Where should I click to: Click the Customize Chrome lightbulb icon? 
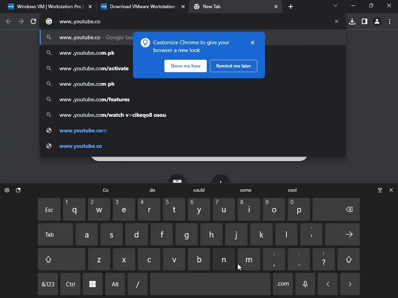coord(145,43)
